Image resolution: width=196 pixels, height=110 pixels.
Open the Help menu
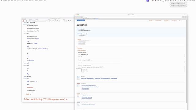[45, 1]
